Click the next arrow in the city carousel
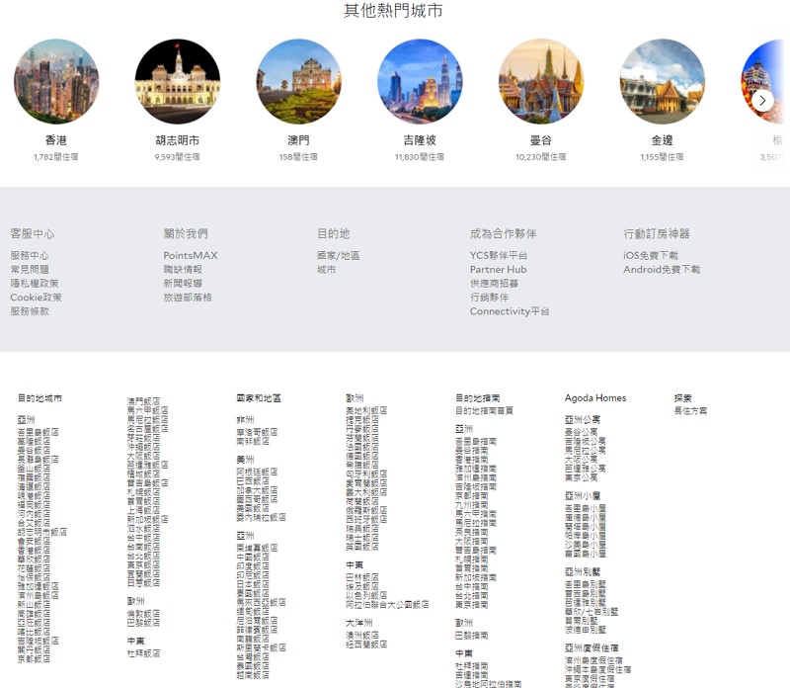 (762, 101)
